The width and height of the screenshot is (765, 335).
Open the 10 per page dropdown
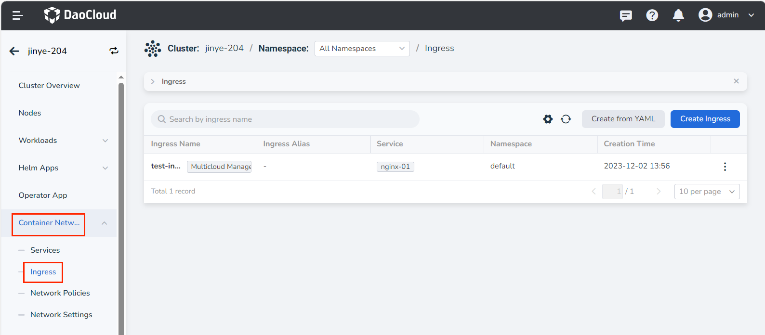(x=707, y=192)
